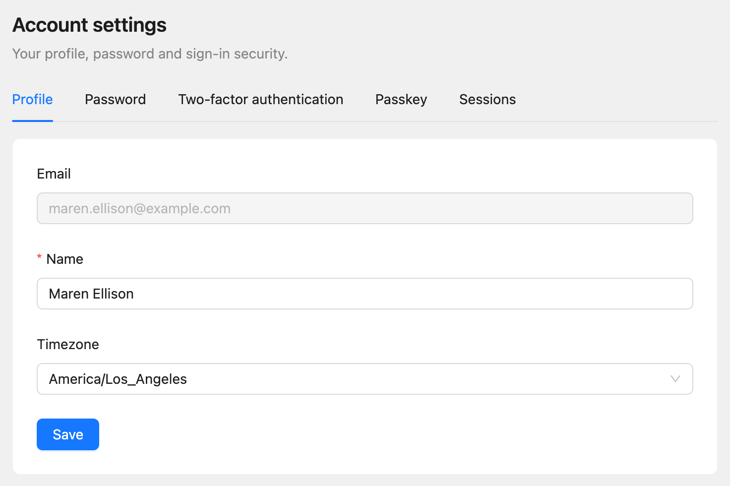Viewport: 730px width, 486px height.
Task: Click the Name field label
Action: point(65,259)
